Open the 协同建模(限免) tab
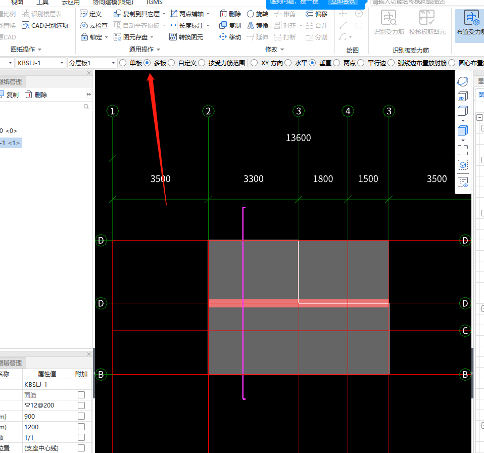Image resolution: width=484 pixels, height=453 pixels. (x=113, y=2)
